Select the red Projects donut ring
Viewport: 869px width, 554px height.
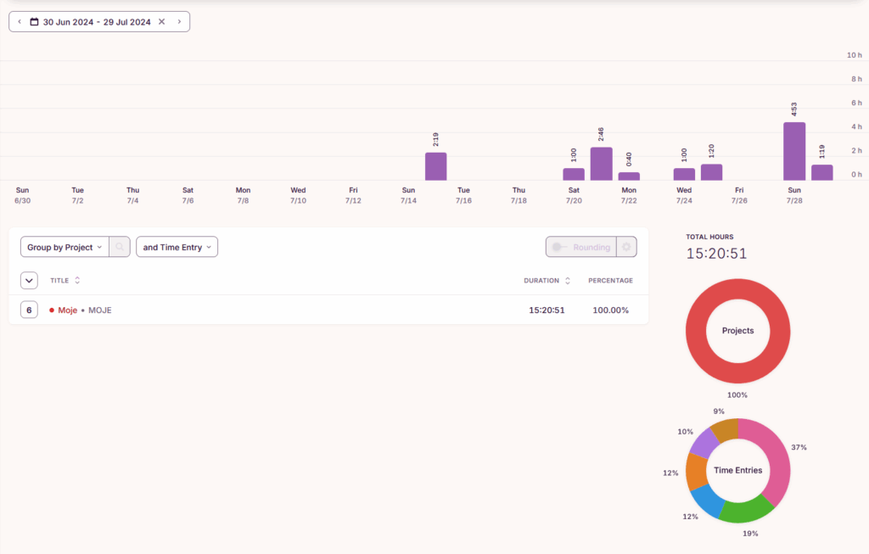point(737,294)
